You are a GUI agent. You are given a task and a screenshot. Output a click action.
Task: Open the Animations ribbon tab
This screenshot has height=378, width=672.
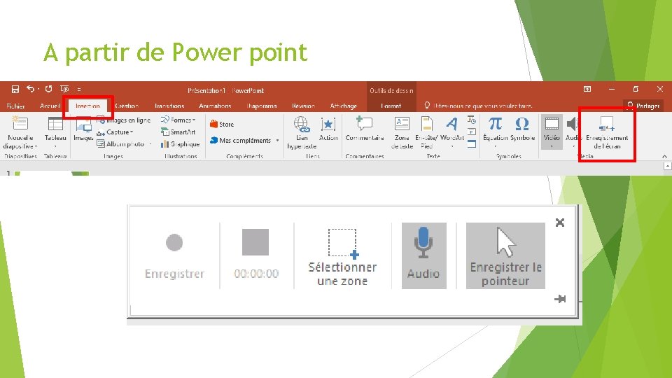pos(215,106)
